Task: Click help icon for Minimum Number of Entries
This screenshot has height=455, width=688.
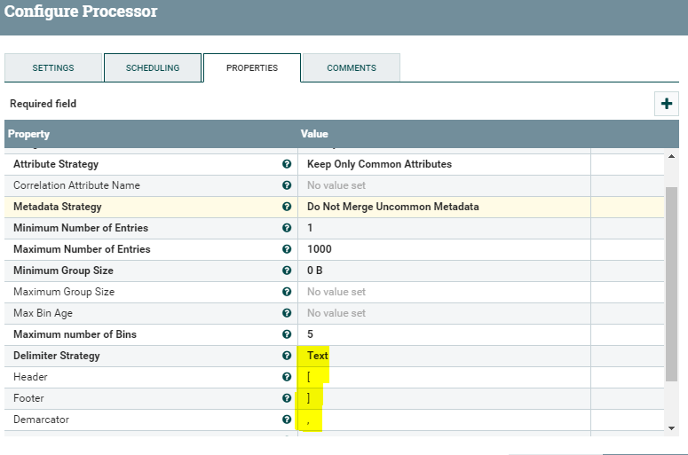Action: tap(287, 228)
